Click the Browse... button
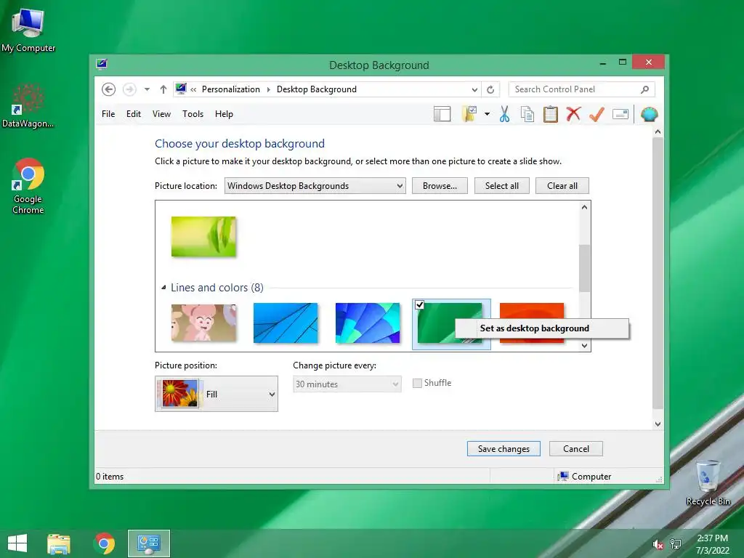The height and width of the screenshot is (558, 744). point(440,186)
